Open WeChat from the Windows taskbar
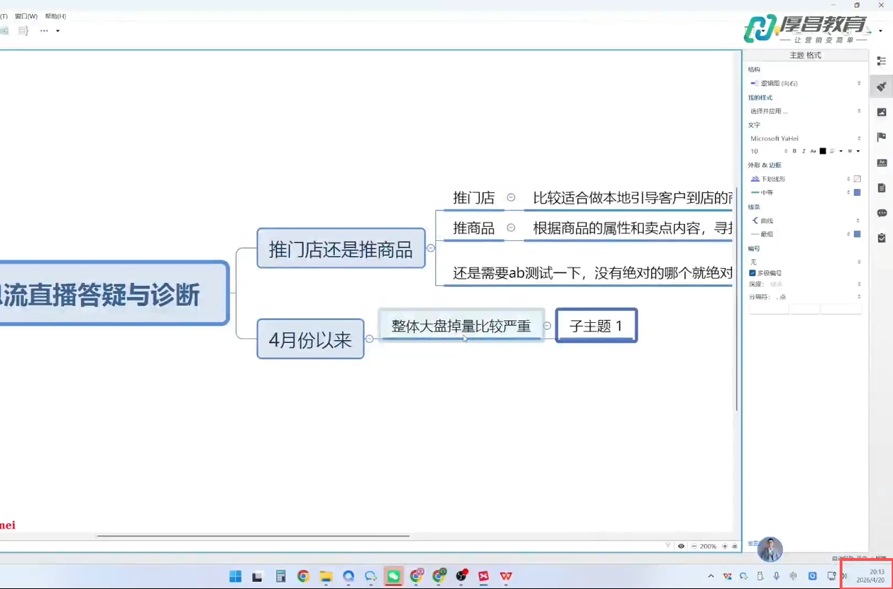Viewport: 893px width, 589px height. (394, 576)
